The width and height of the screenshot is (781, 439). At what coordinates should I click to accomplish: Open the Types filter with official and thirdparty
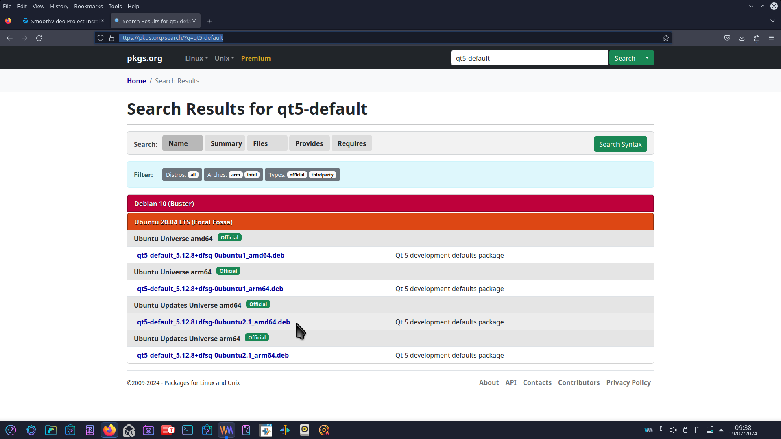(x=302, y=175)
